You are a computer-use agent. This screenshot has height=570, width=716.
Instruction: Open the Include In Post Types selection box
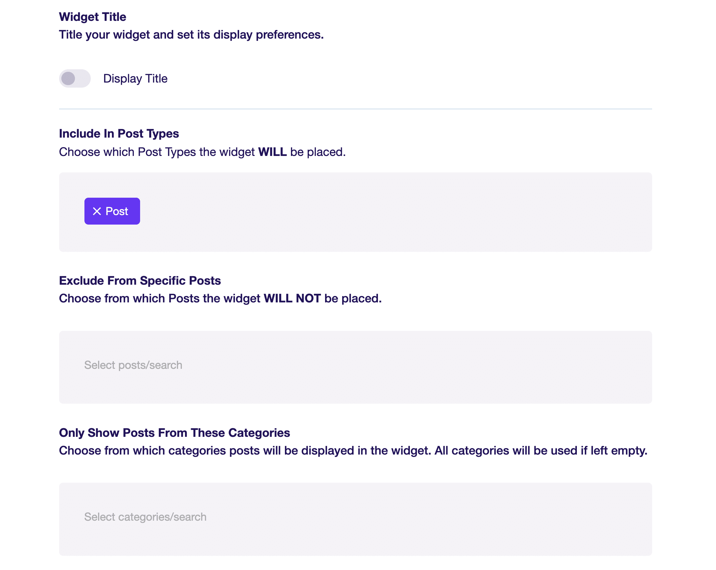[355, 212]
